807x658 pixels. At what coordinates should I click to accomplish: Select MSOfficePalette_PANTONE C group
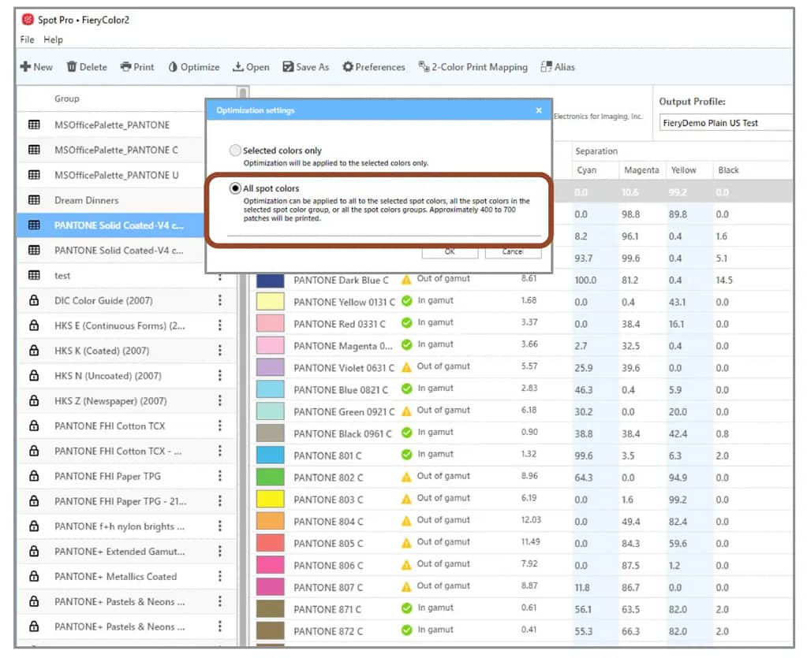tap(112, 150)
